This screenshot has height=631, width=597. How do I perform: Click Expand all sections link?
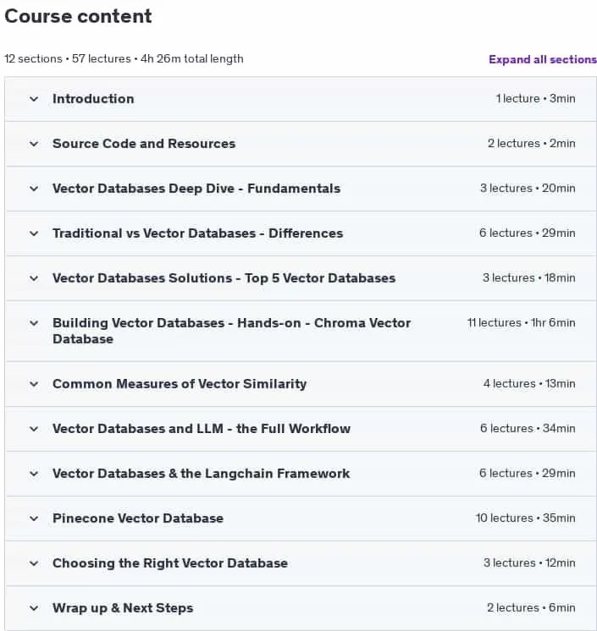(x=542, y=59)
